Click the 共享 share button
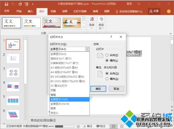Screen dimensions: 174x129 [154, 11]
